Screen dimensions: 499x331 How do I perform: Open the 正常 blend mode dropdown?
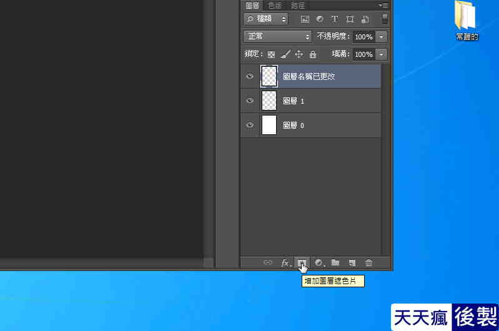tap(277, 37)
